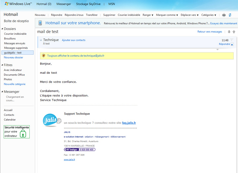Viewport: 238px width, 173px height.
Task: Click Sécurité intelligente banner
Action: [x=17, y=132]
